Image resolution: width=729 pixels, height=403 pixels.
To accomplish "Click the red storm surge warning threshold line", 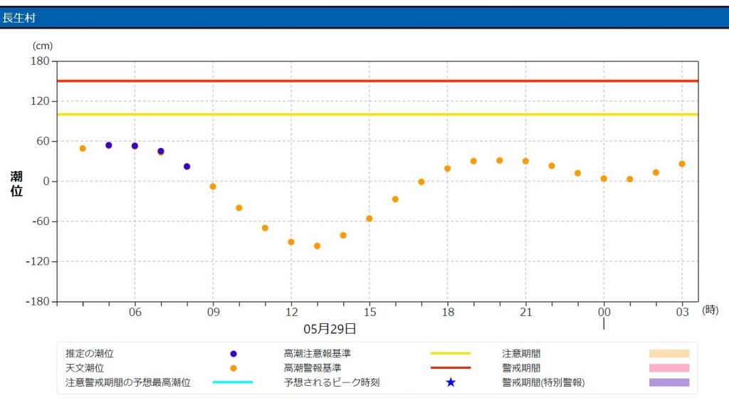I will [x=377, y=81].
